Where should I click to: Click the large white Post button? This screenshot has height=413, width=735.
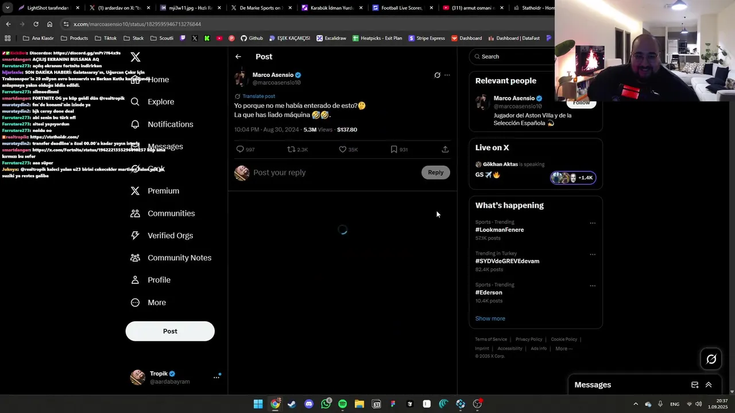[x=170, y=331]
